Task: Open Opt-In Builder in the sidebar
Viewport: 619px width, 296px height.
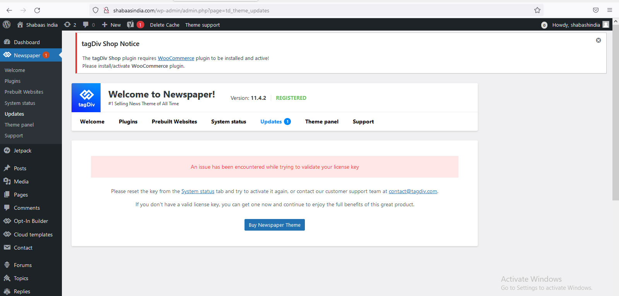Action: 31,221
